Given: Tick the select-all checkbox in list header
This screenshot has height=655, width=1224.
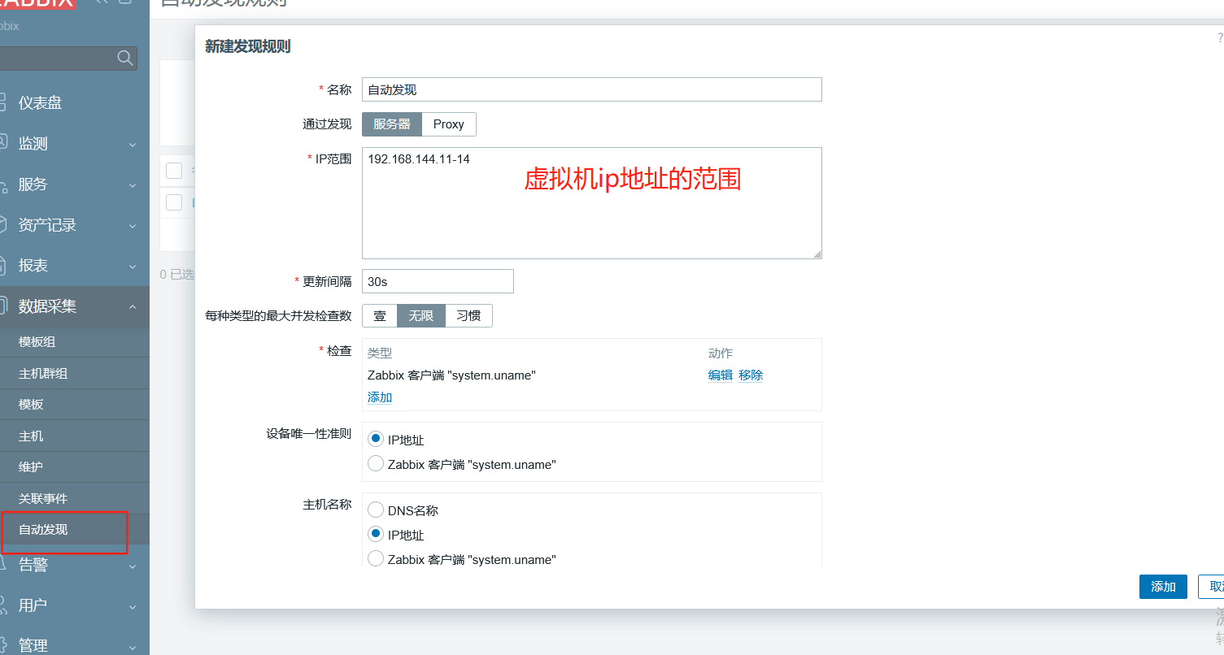Looking at the screenshot, I should coord(174,171).
